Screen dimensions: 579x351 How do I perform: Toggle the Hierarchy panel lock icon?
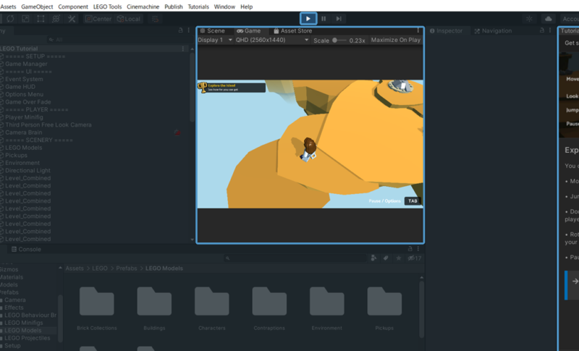pyautogui.click(x=180, y=30)
